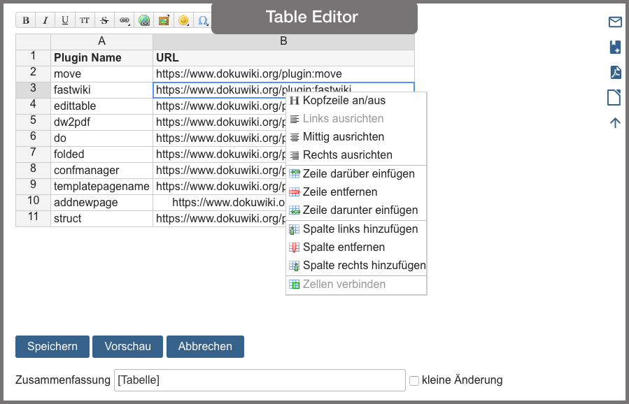Screen dimensions: 629x404
Task: Export page to PDF icon
Action: click(615, 72)
